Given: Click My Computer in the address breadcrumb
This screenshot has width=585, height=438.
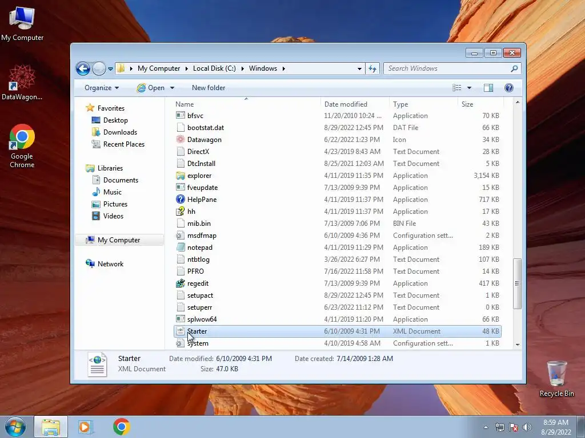Looking at the screenshot, I should [x=159, y=68].
